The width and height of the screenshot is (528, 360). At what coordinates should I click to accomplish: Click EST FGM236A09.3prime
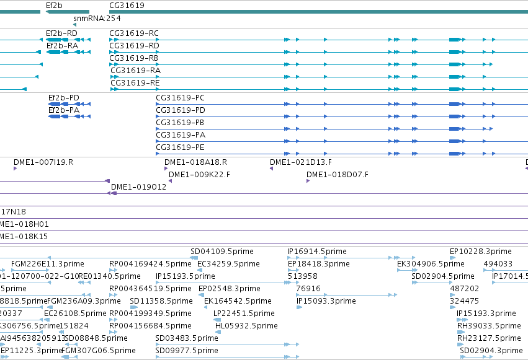pyautogui.click(x=84, y=302)
